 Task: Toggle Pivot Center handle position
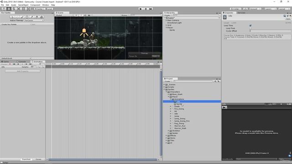[38, 9]
